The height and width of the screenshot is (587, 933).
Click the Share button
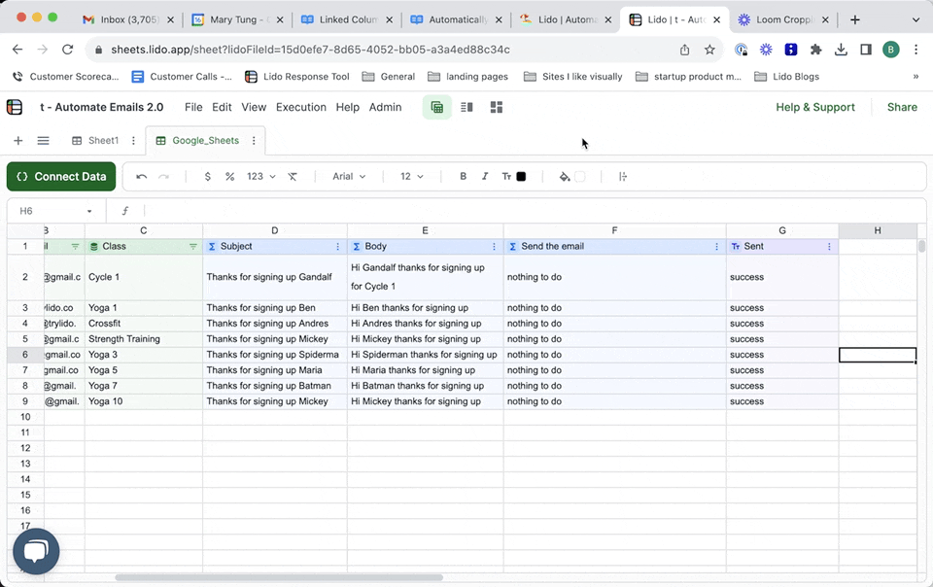(901, 108)
